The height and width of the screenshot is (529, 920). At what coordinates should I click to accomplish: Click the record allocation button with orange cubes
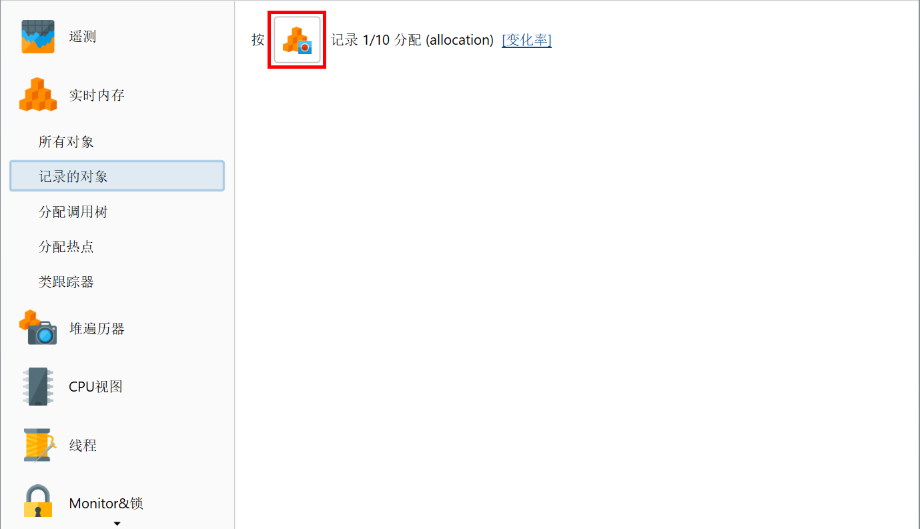click(297, 40)
